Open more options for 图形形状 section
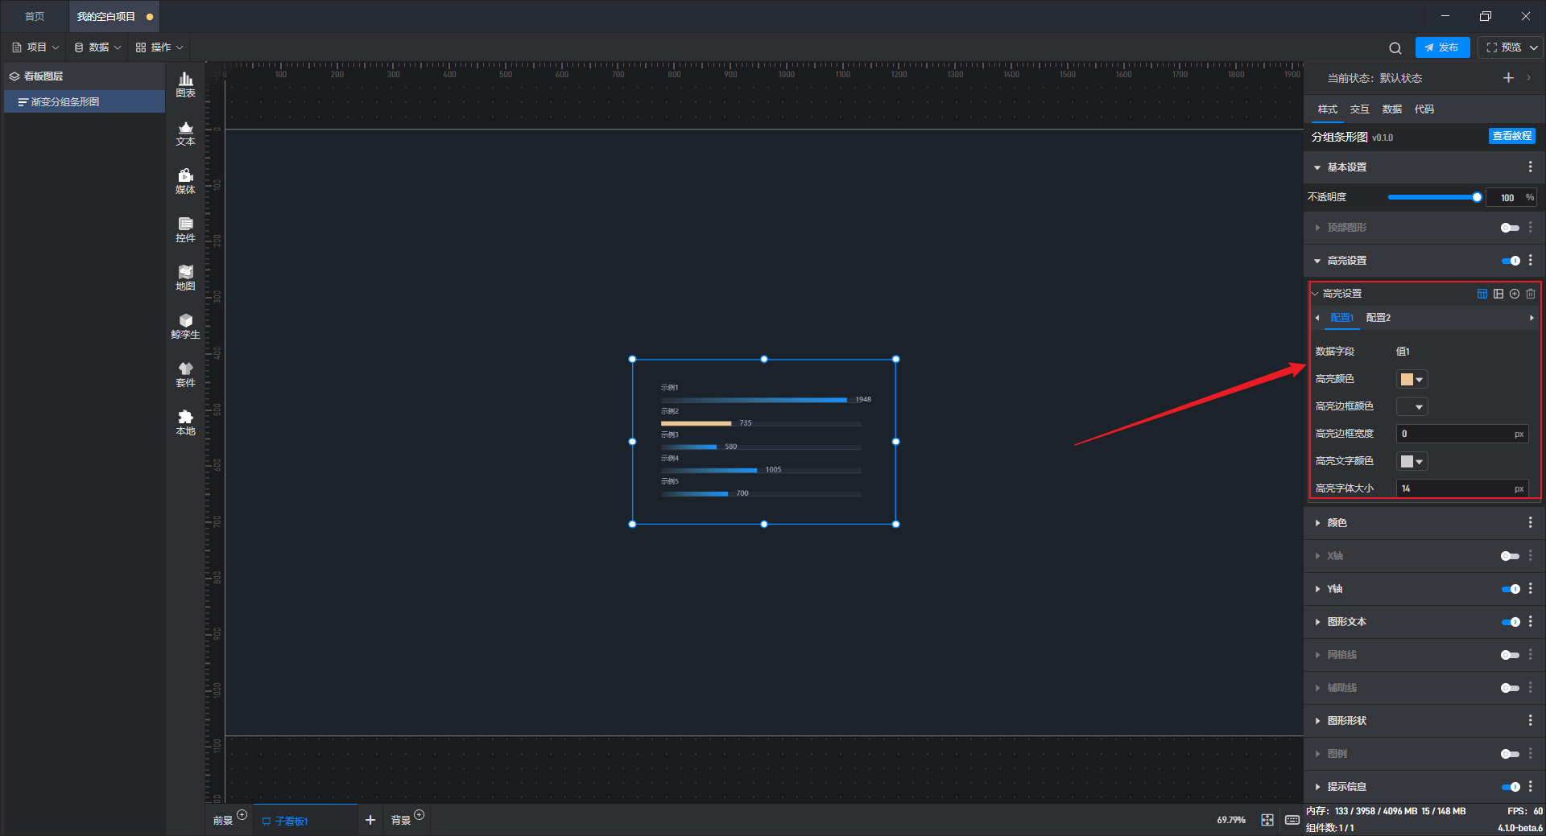1546x836 pixels. point(1530,720)
